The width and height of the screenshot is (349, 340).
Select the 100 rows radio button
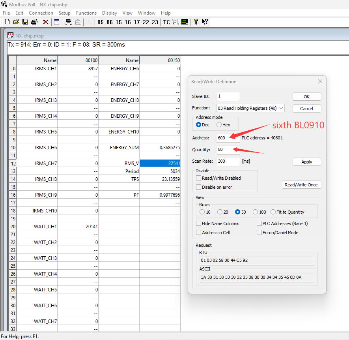point(256,212)
